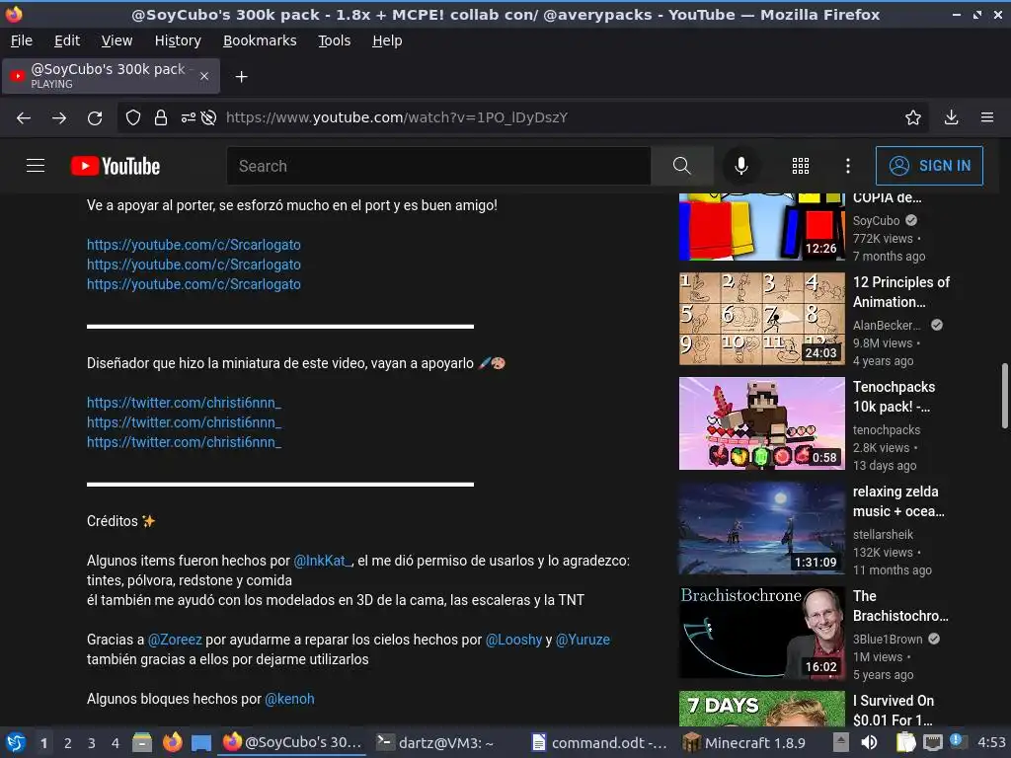1011x758 pixels.
Task: Open the File menu
Action: click(x=22, y=40)
